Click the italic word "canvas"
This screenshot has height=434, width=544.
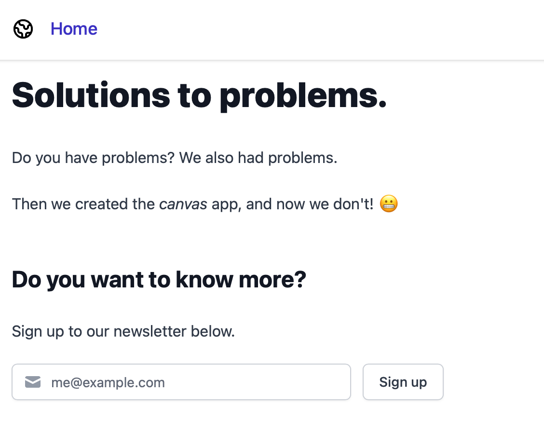(x=183, y=204)
